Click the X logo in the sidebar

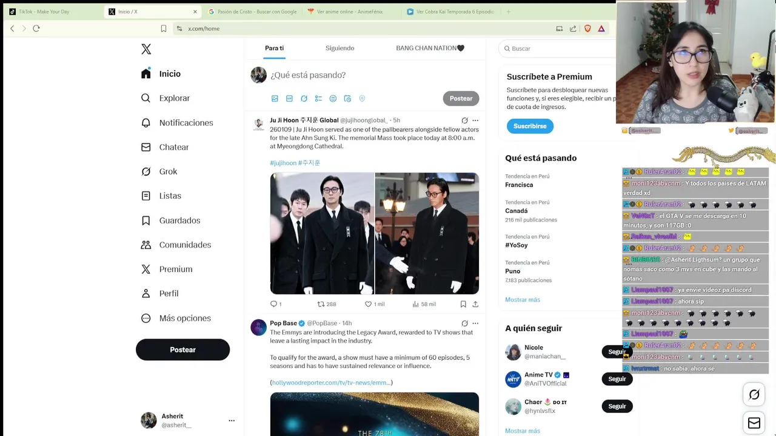click(x=146, y=49)
